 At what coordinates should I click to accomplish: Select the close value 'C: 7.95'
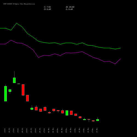(47, 7)
